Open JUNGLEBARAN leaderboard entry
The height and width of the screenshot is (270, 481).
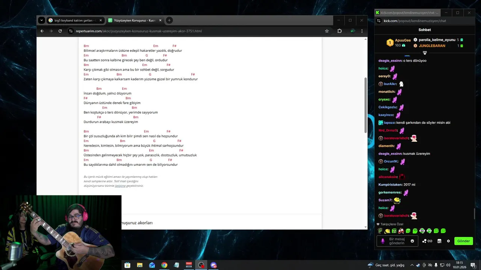(438, 46)
